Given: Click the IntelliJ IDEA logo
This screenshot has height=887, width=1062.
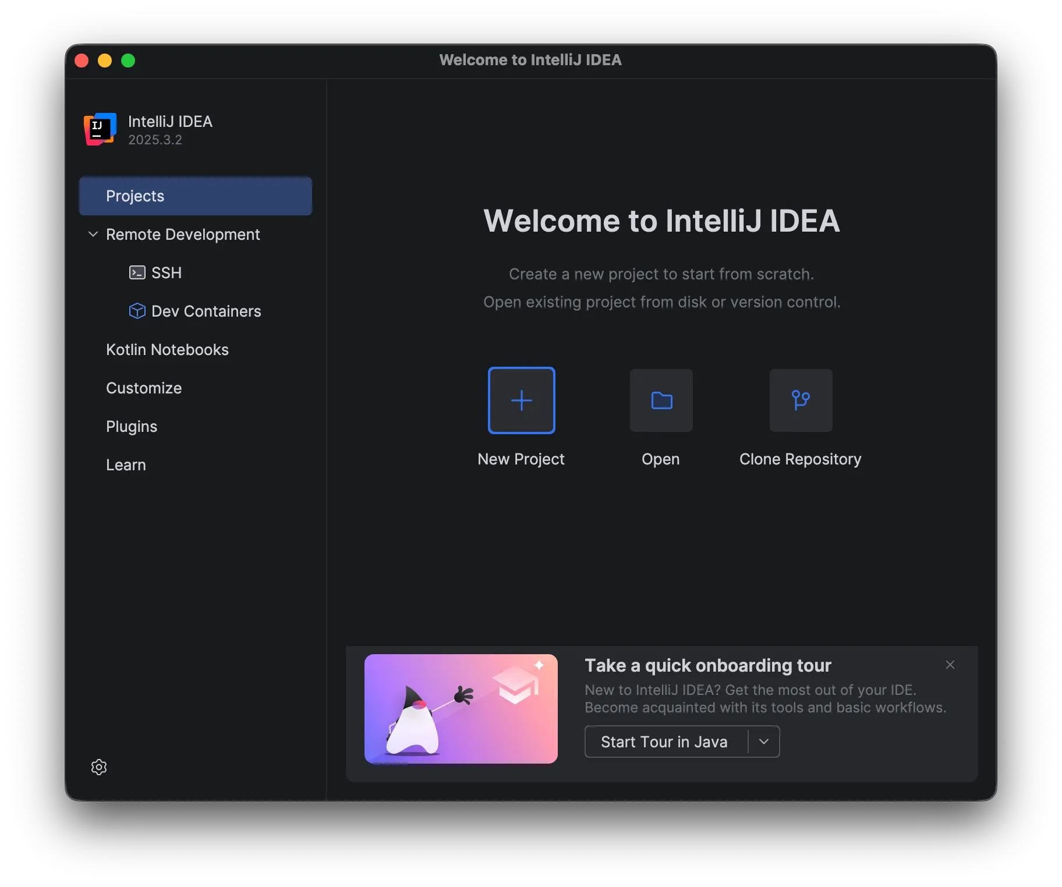Looking at the screenshot, I should (x=99, y=129).
